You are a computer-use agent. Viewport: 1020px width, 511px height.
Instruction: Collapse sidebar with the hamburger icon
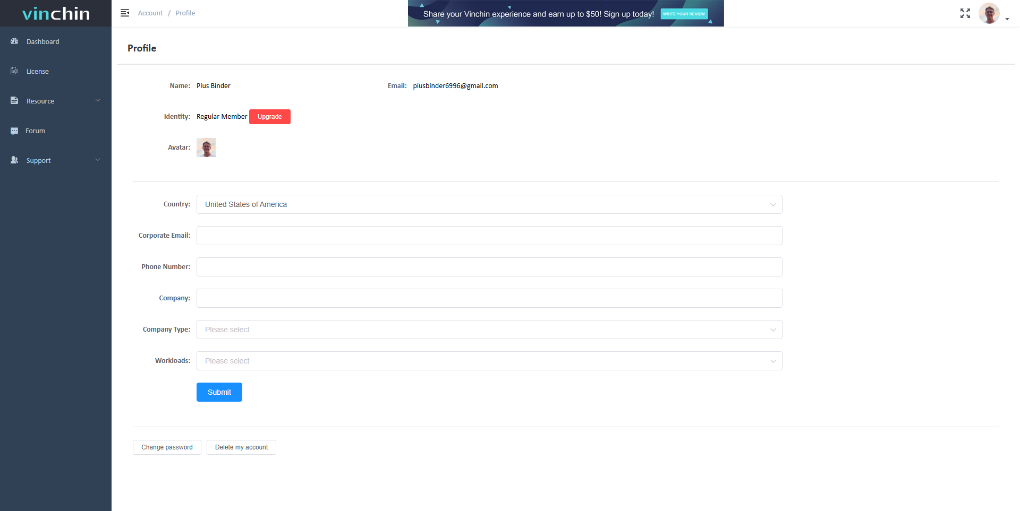tap(125, 13)
